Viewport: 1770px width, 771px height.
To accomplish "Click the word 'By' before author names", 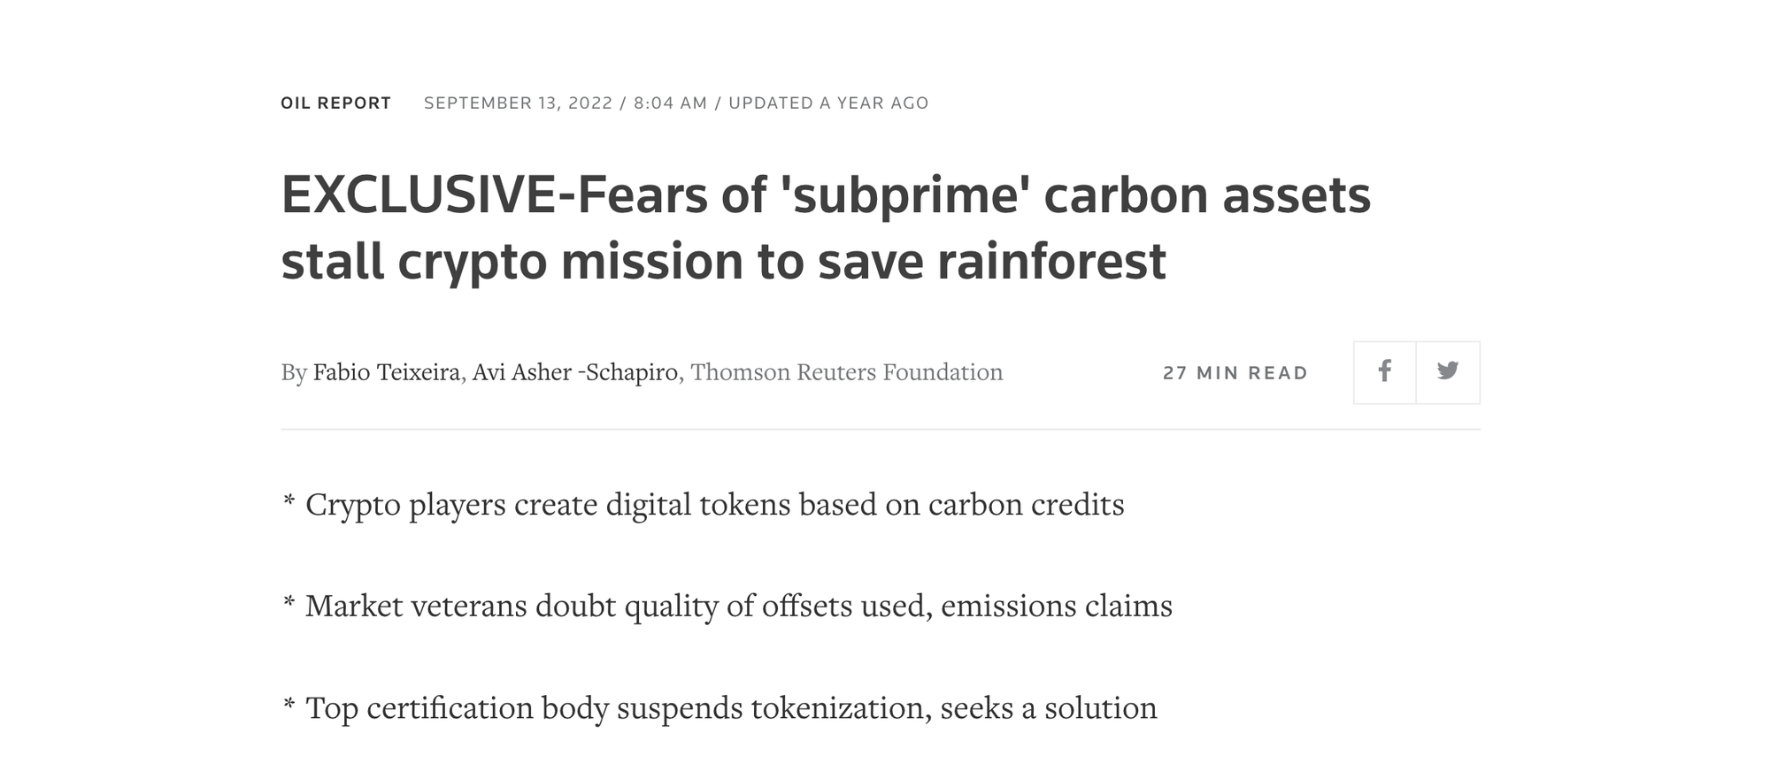I will [x=294, y=372].
